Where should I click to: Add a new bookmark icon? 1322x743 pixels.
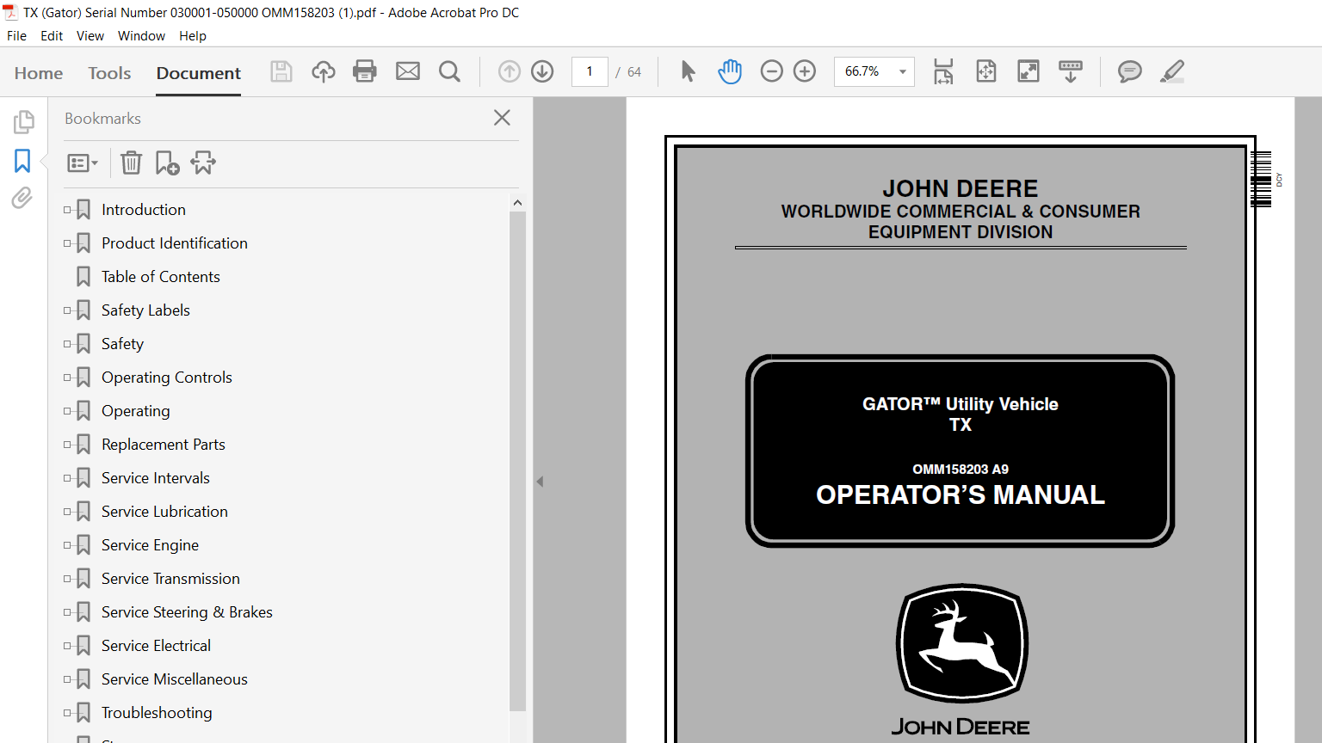[167, 163]
